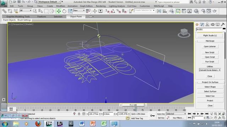Activate the Select and Move tool
This screenshot has height=127, width=227.
[59, 11]
